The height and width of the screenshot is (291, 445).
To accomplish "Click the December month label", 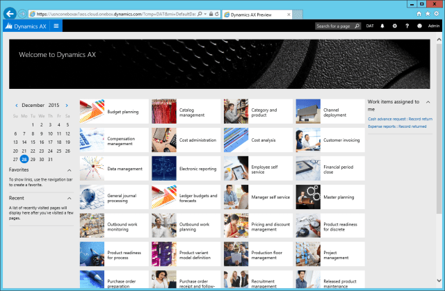I will tap(33, 105).
